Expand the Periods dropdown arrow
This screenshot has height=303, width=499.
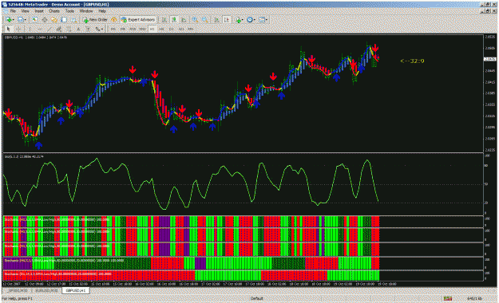pyautogui.click(x=255, y=20)
